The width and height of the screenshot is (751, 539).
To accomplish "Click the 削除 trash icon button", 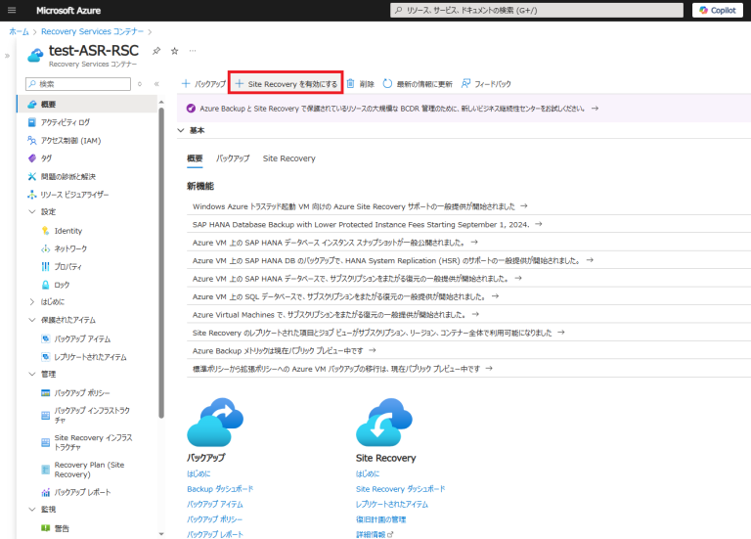I will pyautogui.click(x=360, y=84).
